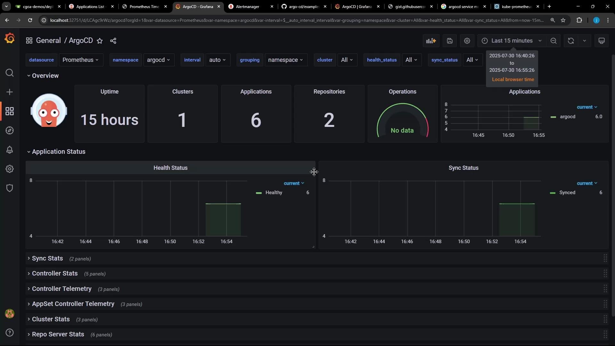This screenshot has width=615, height=346.
Task: Reload the browser page
Action: pos(30,20)
